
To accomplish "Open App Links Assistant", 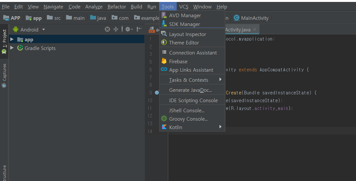I will pos(192,70).
